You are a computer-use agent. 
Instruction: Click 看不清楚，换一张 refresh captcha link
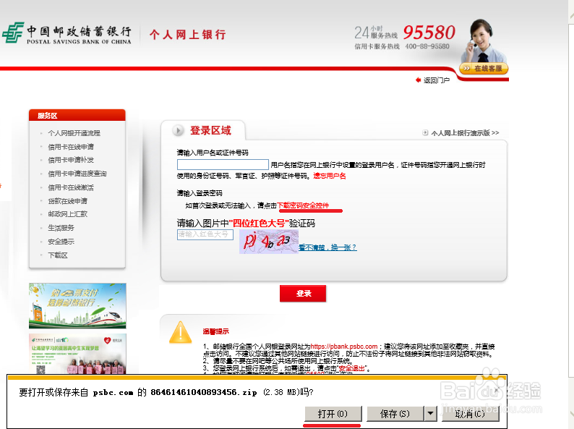point(327,247)
